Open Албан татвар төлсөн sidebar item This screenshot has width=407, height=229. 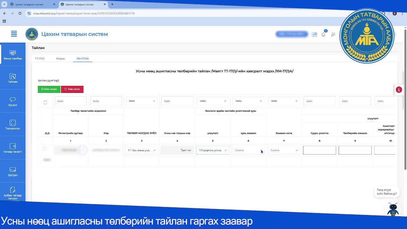[13, 193]
